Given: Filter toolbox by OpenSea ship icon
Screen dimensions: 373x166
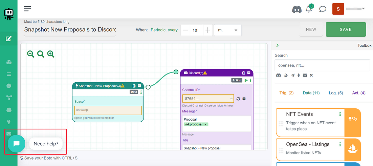Looking at the screenshot, I should (x=286, y=75).
